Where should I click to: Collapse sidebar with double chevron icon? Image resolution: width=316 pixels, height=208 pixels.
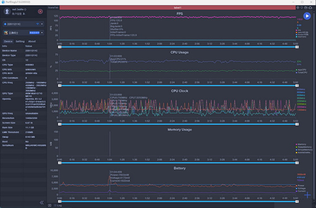click(x=42, y=203)
